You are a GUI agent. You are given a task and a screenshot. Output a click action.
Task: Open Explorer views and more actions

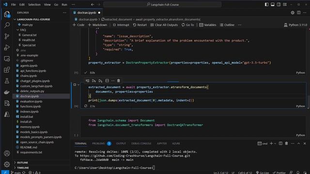click(x=64, y=13)
